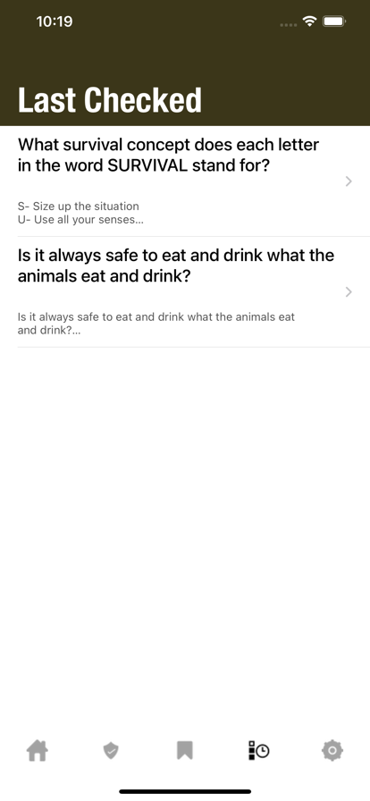Click the "animals eat and drink?" title line

[x=105, y=276]
